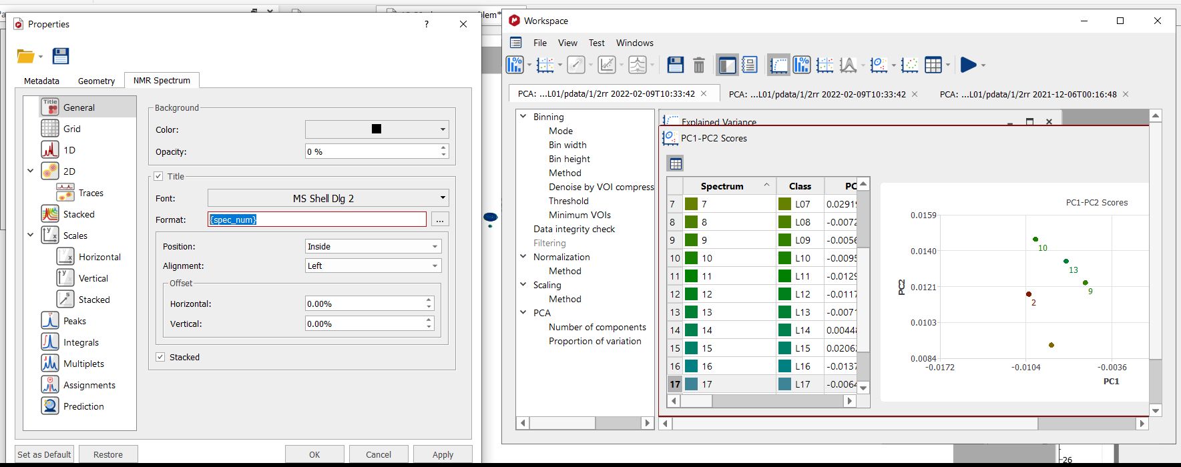Open the Multiplets settings
This screenshot has width=1181, height=467.
(83, 364)
